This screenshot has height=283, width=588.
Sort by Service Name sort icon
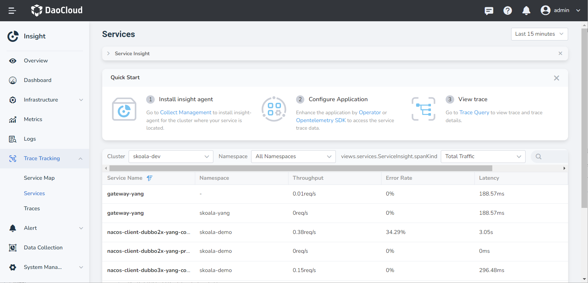point(150,178)
